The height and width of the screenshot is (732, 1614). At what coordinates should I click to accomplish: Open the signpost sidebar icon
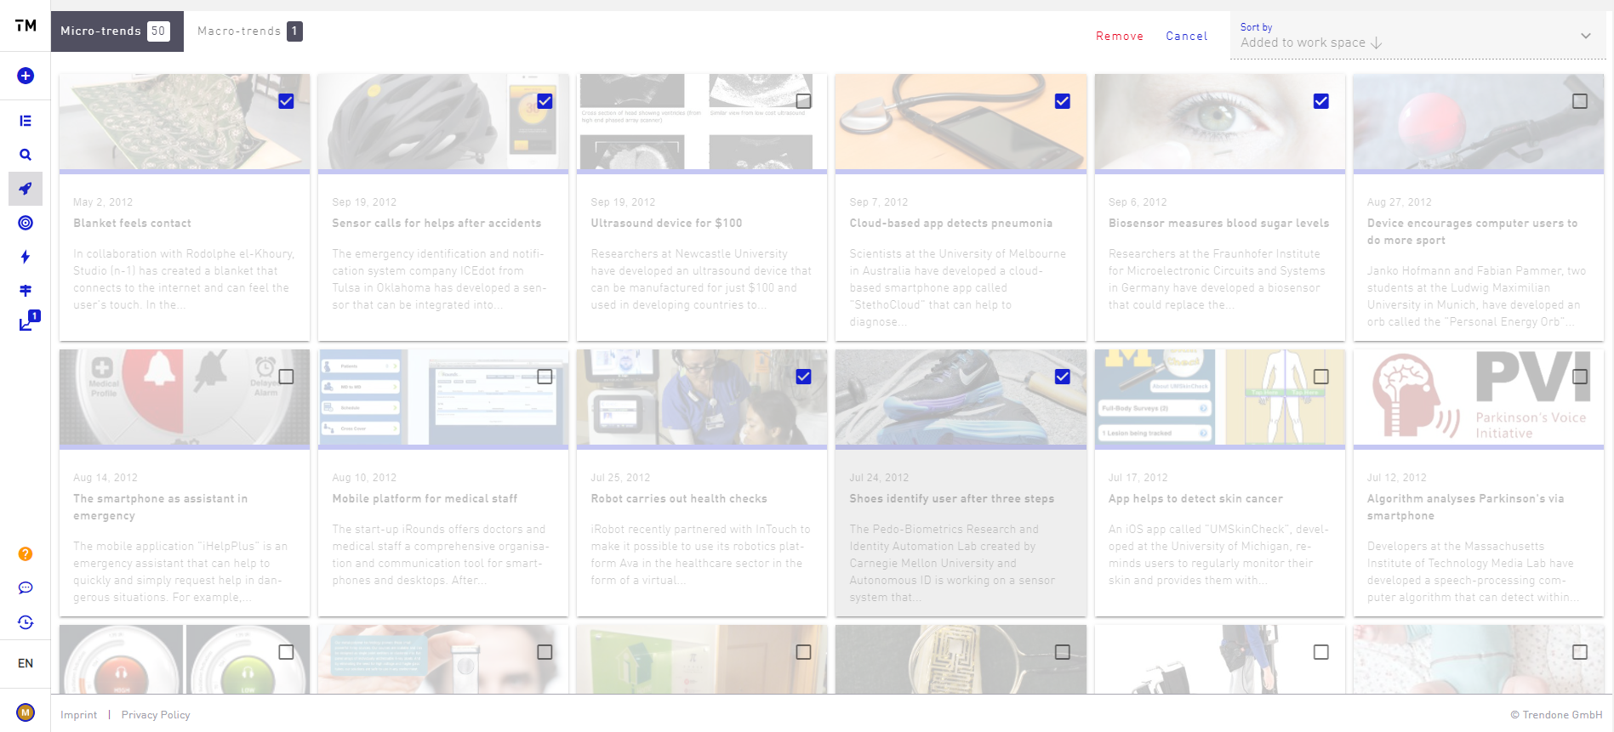(x=26, y=291)
